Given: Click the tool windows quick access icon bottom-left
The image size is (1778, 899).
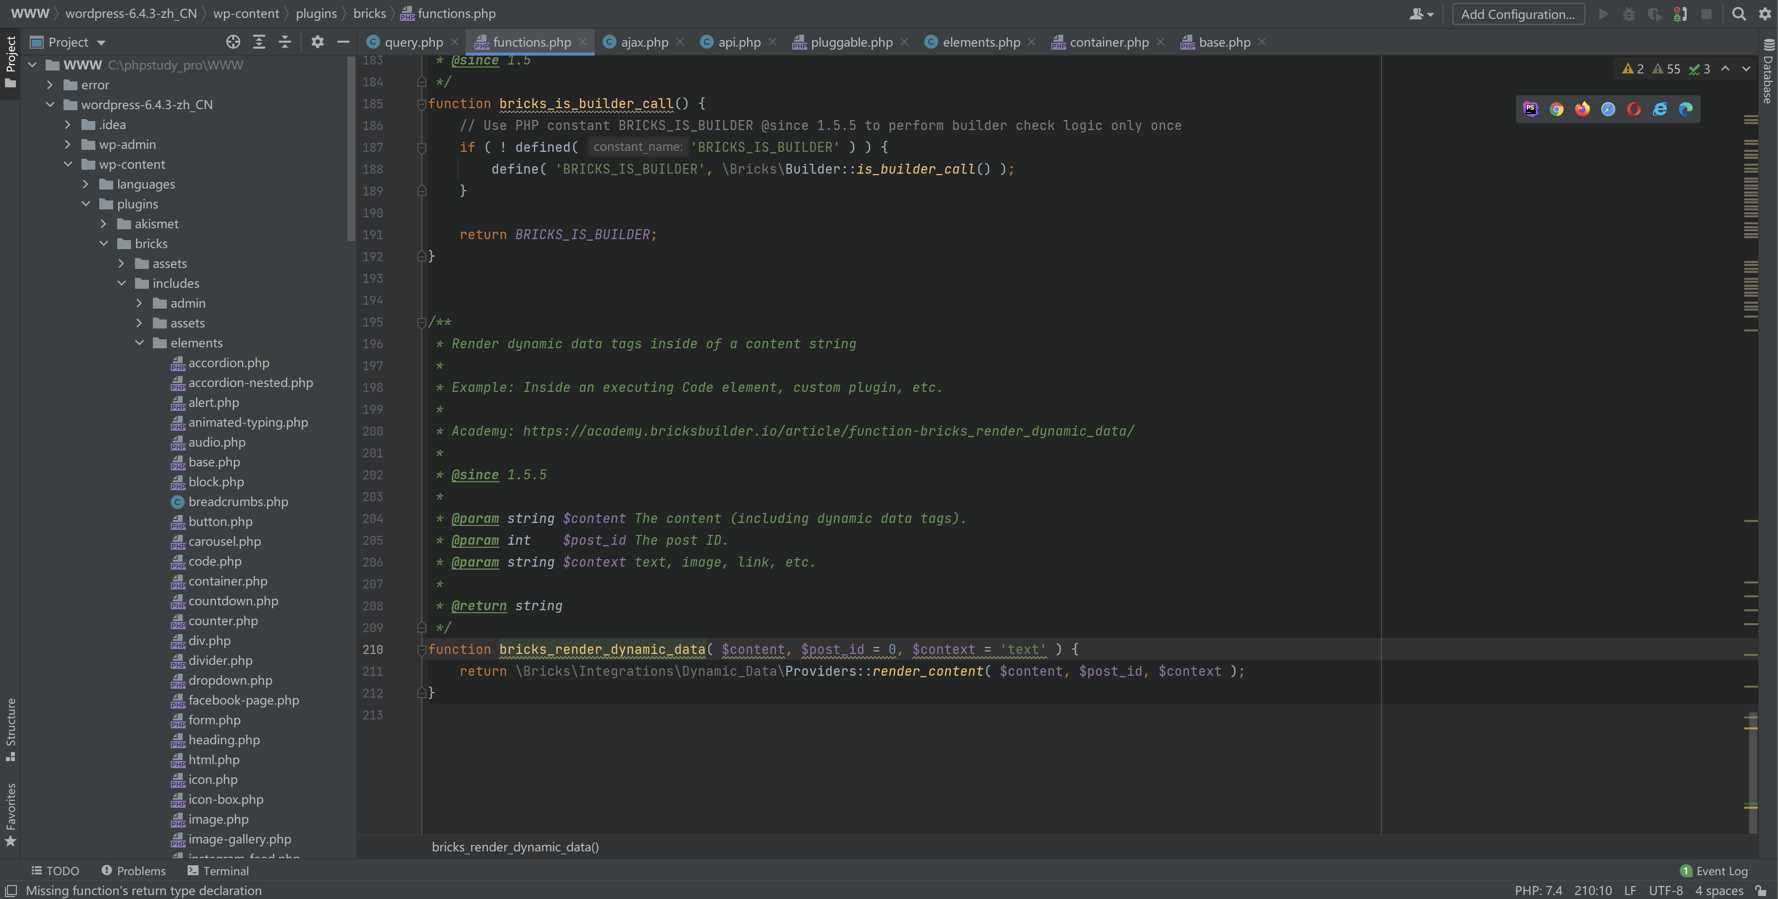Looking at the screenshot, I should pos(11,891).
